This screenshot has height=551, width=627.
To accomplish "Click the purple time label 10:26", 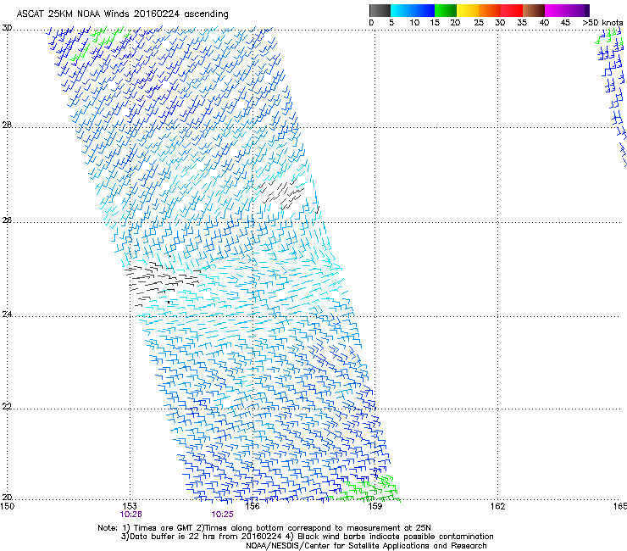I will coord(130,515).
